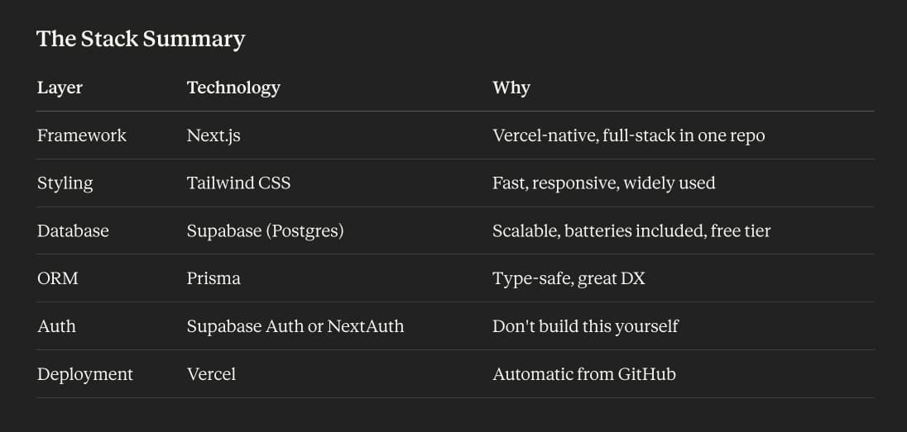Click "Don't build this yourself" text
Viewport: 907px width, 432px height.
[585, 326]
